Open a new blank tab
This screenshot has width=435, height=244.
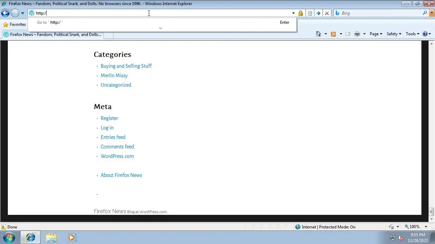[108, 35]
